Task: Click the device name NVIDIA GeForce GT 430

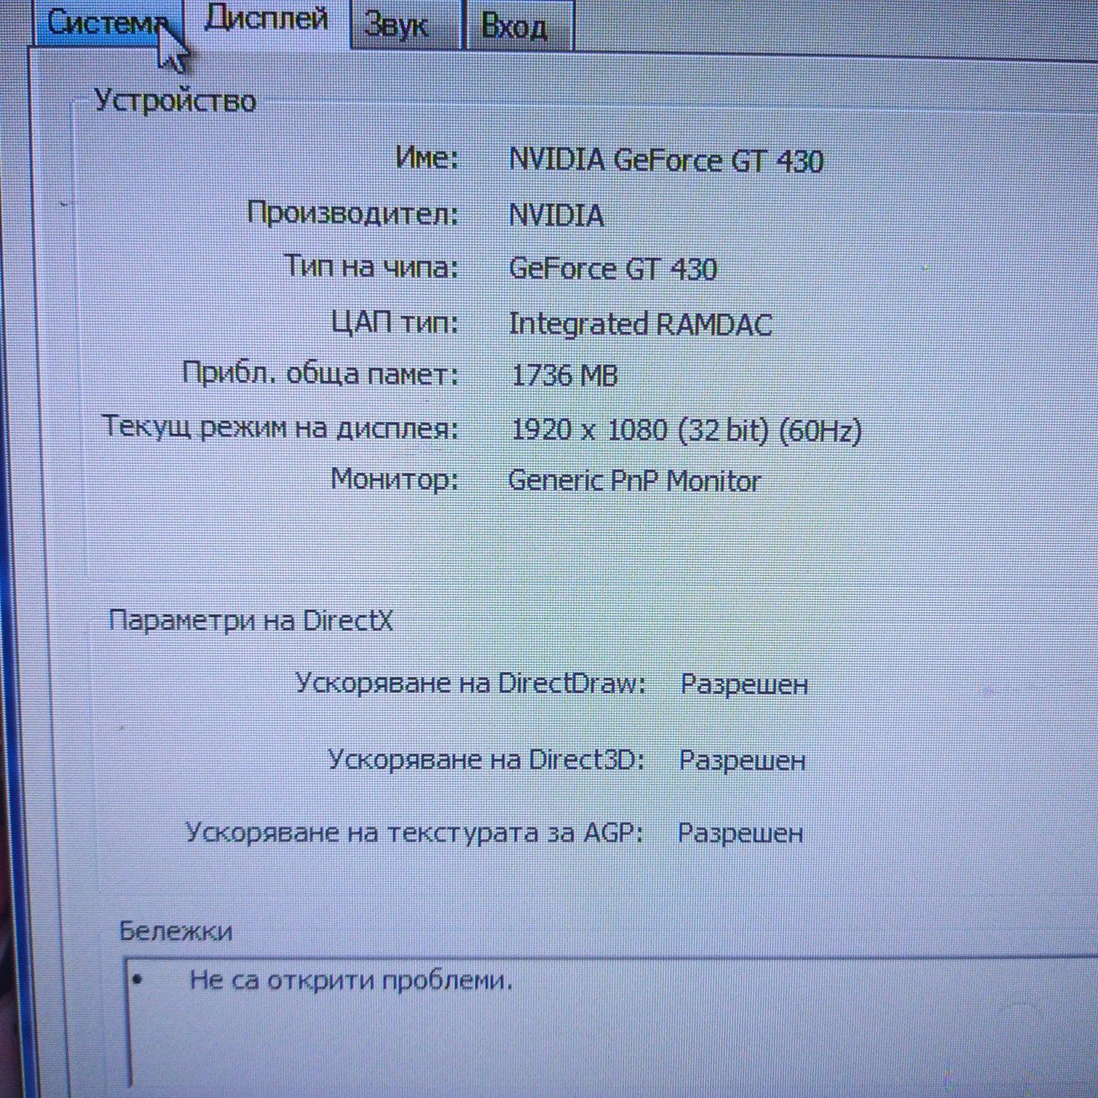Action: click(666, 160)
